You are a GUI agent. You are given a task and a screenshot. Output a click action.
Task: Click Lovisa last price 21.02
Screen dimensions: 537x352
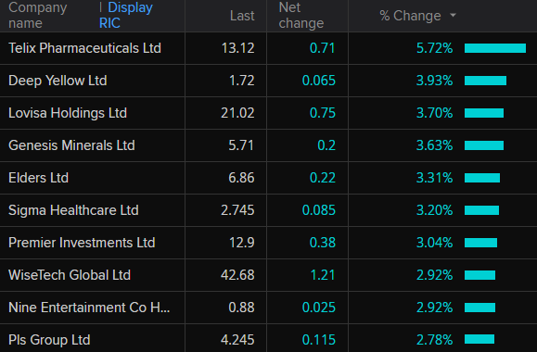pos(237,113)
